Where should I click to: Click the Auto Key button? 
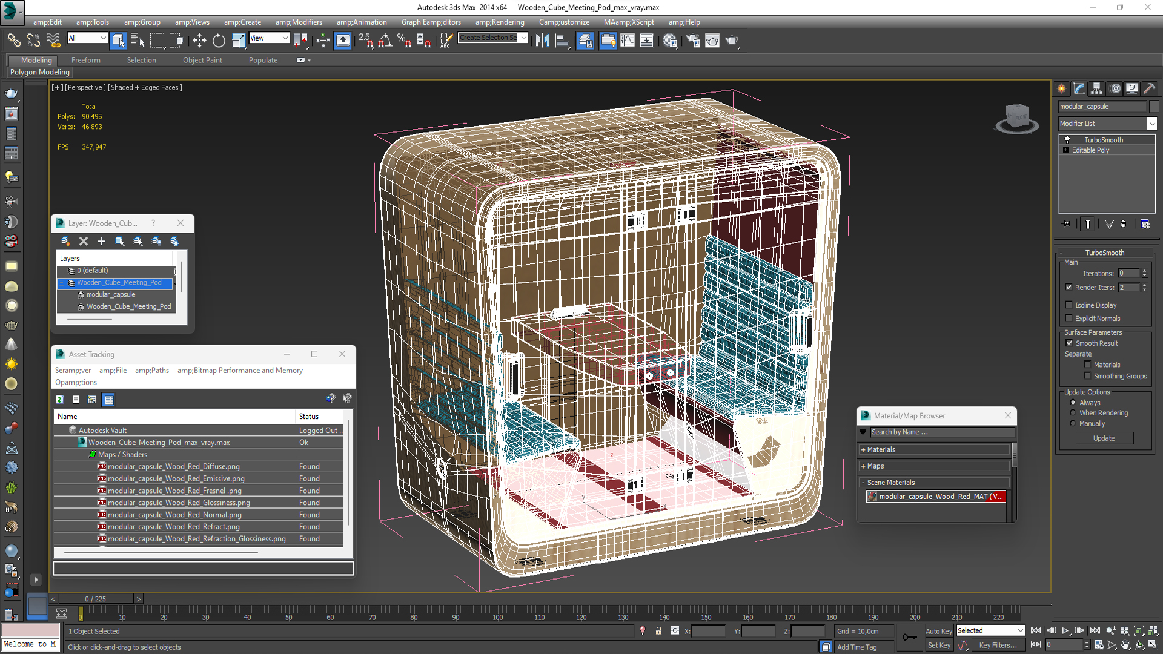pyautogui.click(x=938, y=631)
